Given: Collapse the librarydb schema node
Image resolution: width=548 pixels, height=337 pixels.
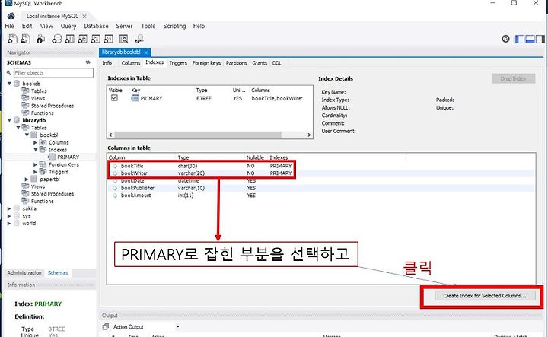Looking at the screenshot, I should (x=9, y=120).
